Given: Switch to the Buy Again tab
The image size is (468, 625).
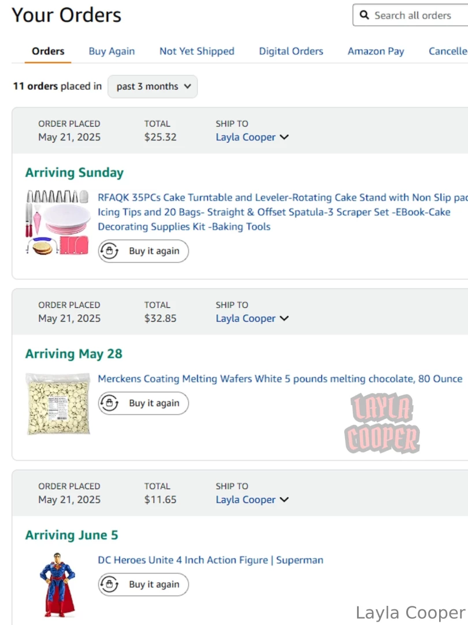Looking at the screenshot, I should point(112,51).
